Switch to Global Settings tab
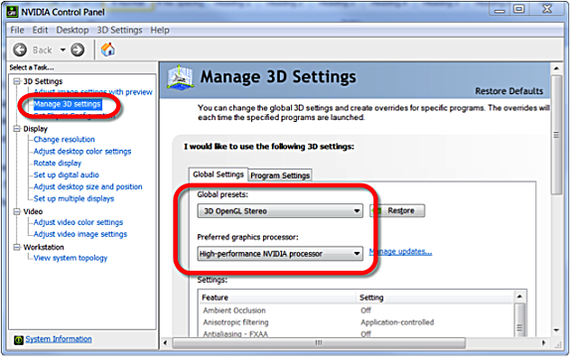The image size is (570, 357). (218, 175)
